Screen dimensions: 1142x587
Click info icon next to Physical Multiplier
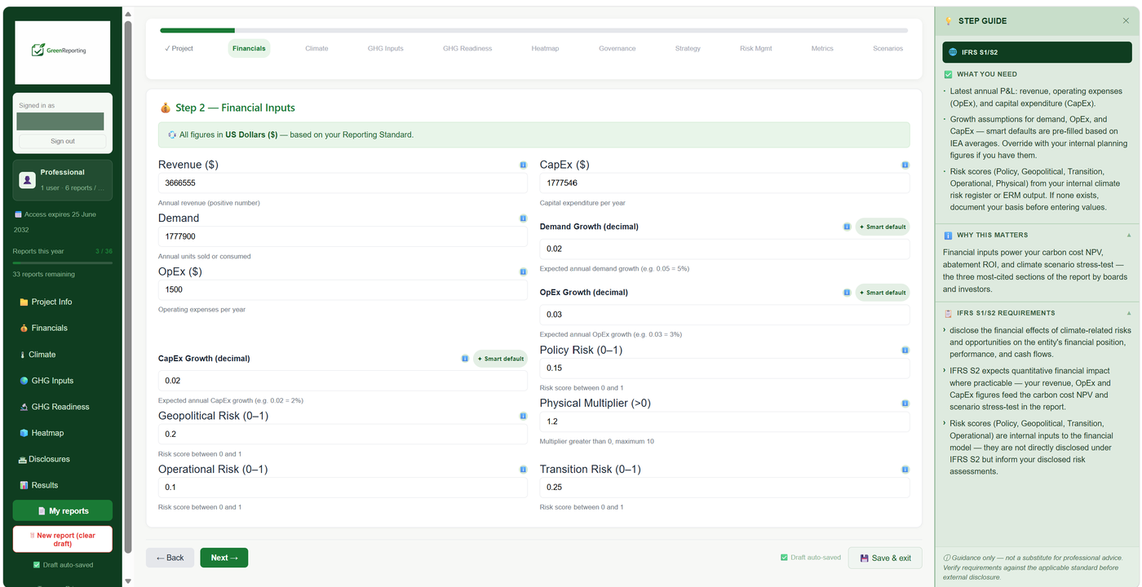click(x=905, y=404)
